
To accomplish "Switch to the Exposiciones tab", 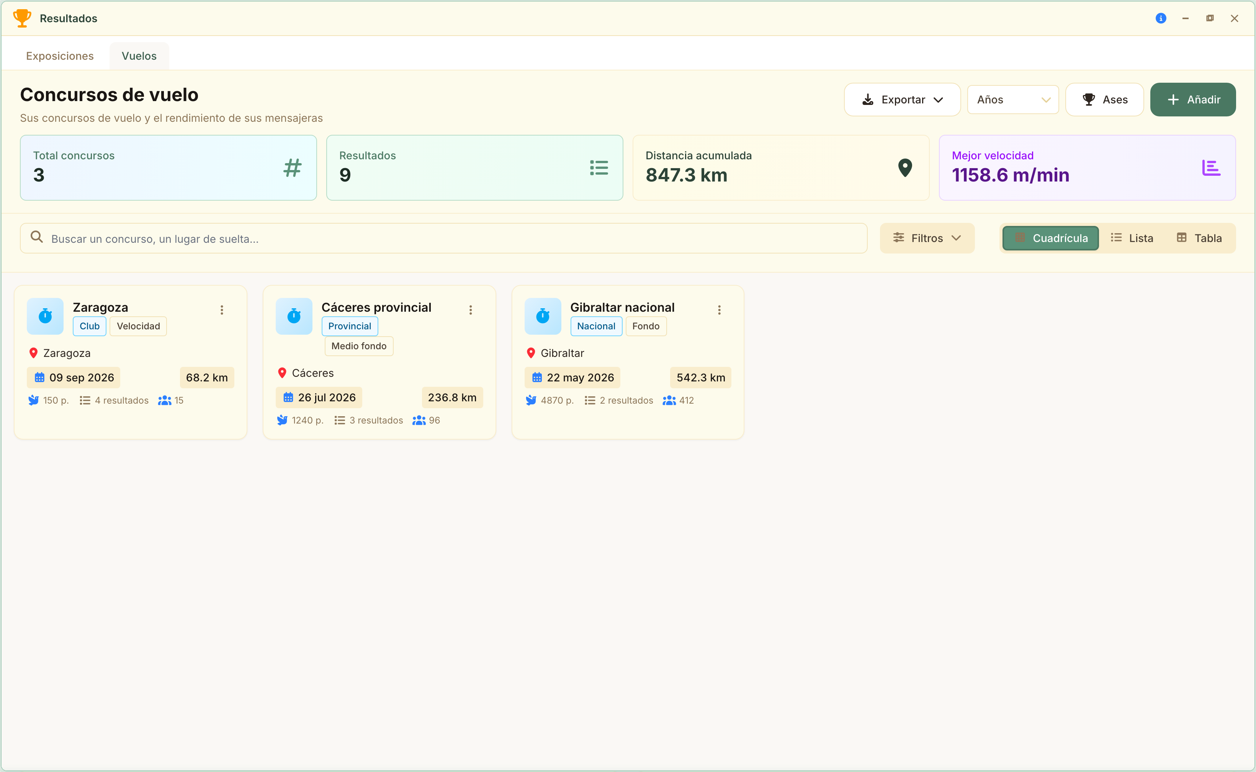I will tap(60, 56).
